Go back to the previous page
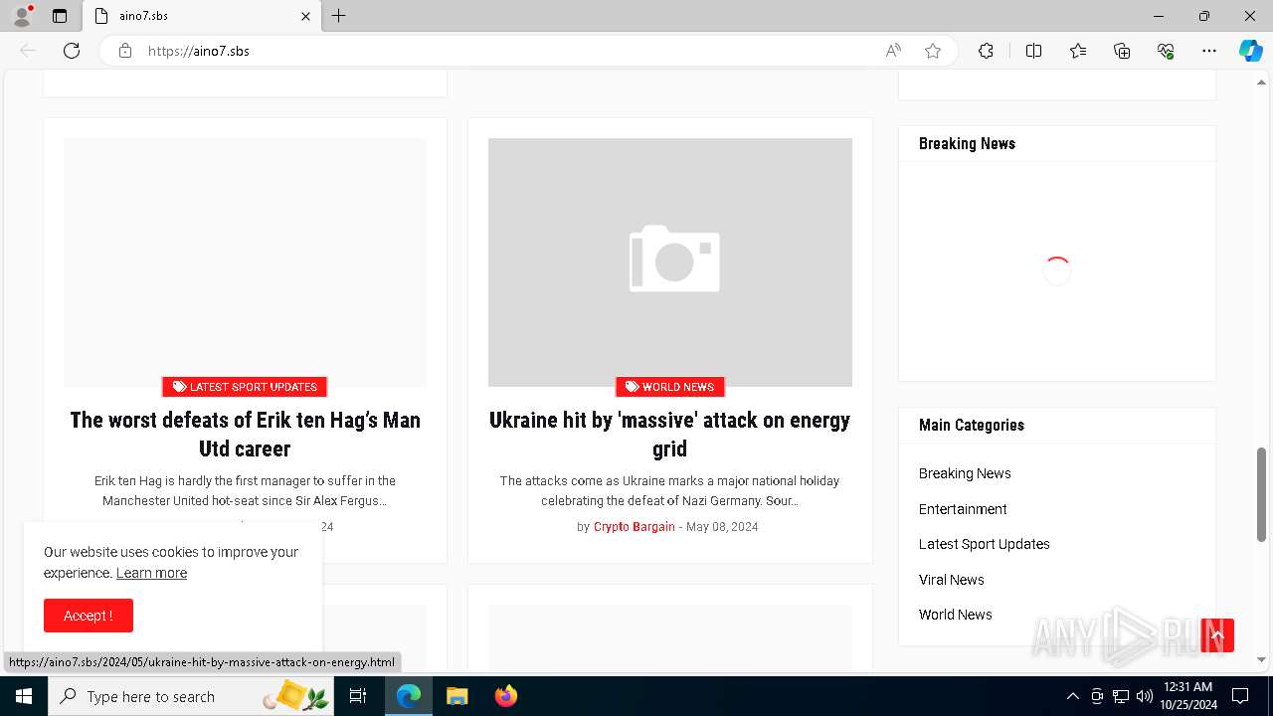 [x=28, y=51]
